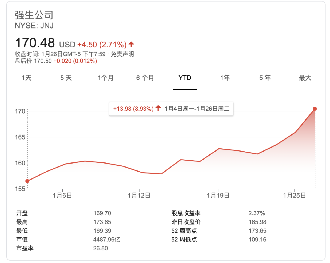Switch to the 1个月 tab
330x263 pixels.
106,78
